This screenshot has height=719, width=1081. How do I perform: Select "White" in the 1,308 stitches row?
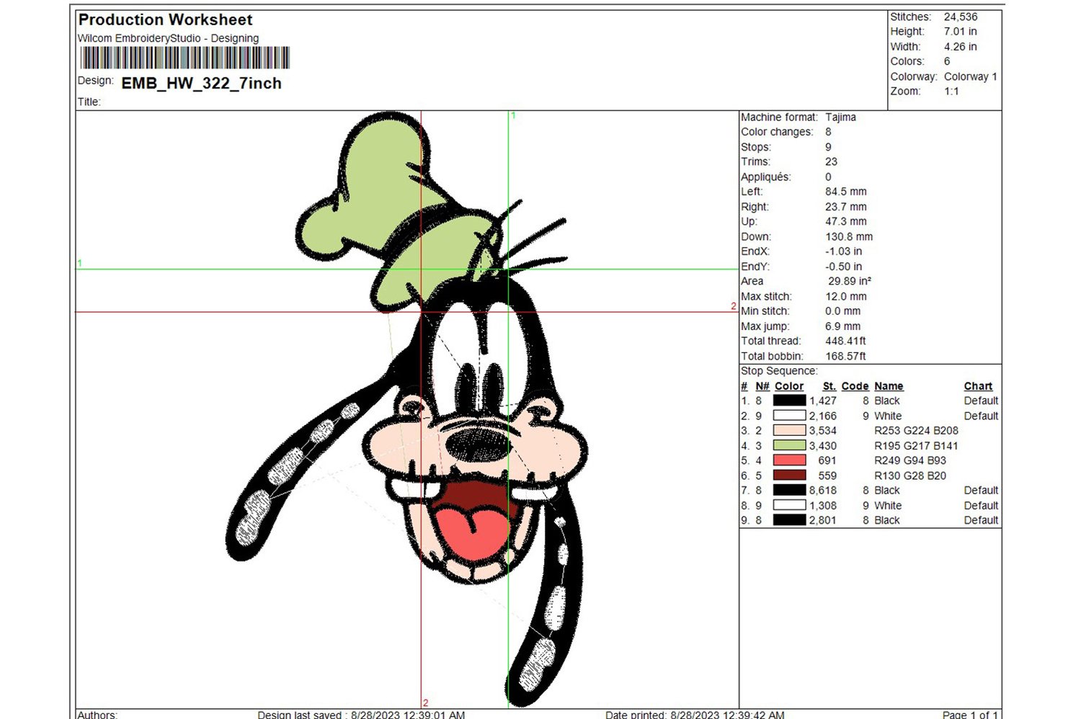pos(888,505)
